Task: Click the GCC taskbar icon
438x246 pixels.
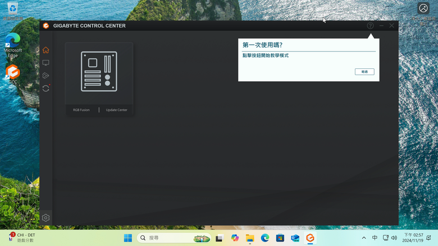Action: (x=310, y=238)
